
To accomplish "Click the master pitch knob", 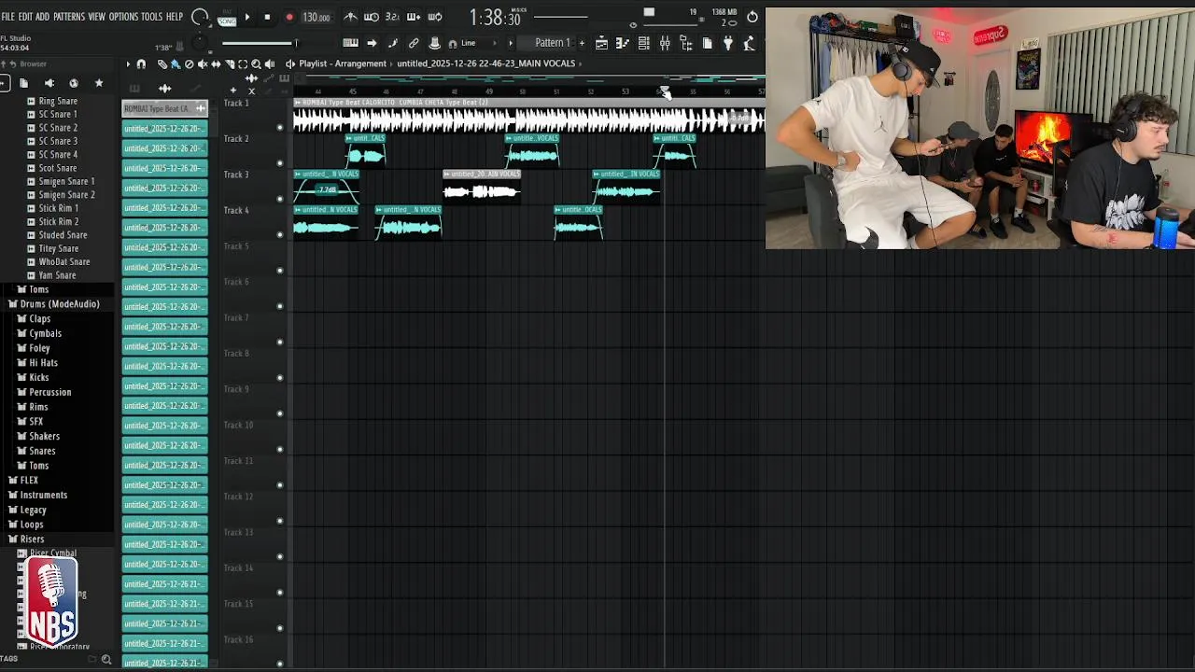I will (199, 43).
